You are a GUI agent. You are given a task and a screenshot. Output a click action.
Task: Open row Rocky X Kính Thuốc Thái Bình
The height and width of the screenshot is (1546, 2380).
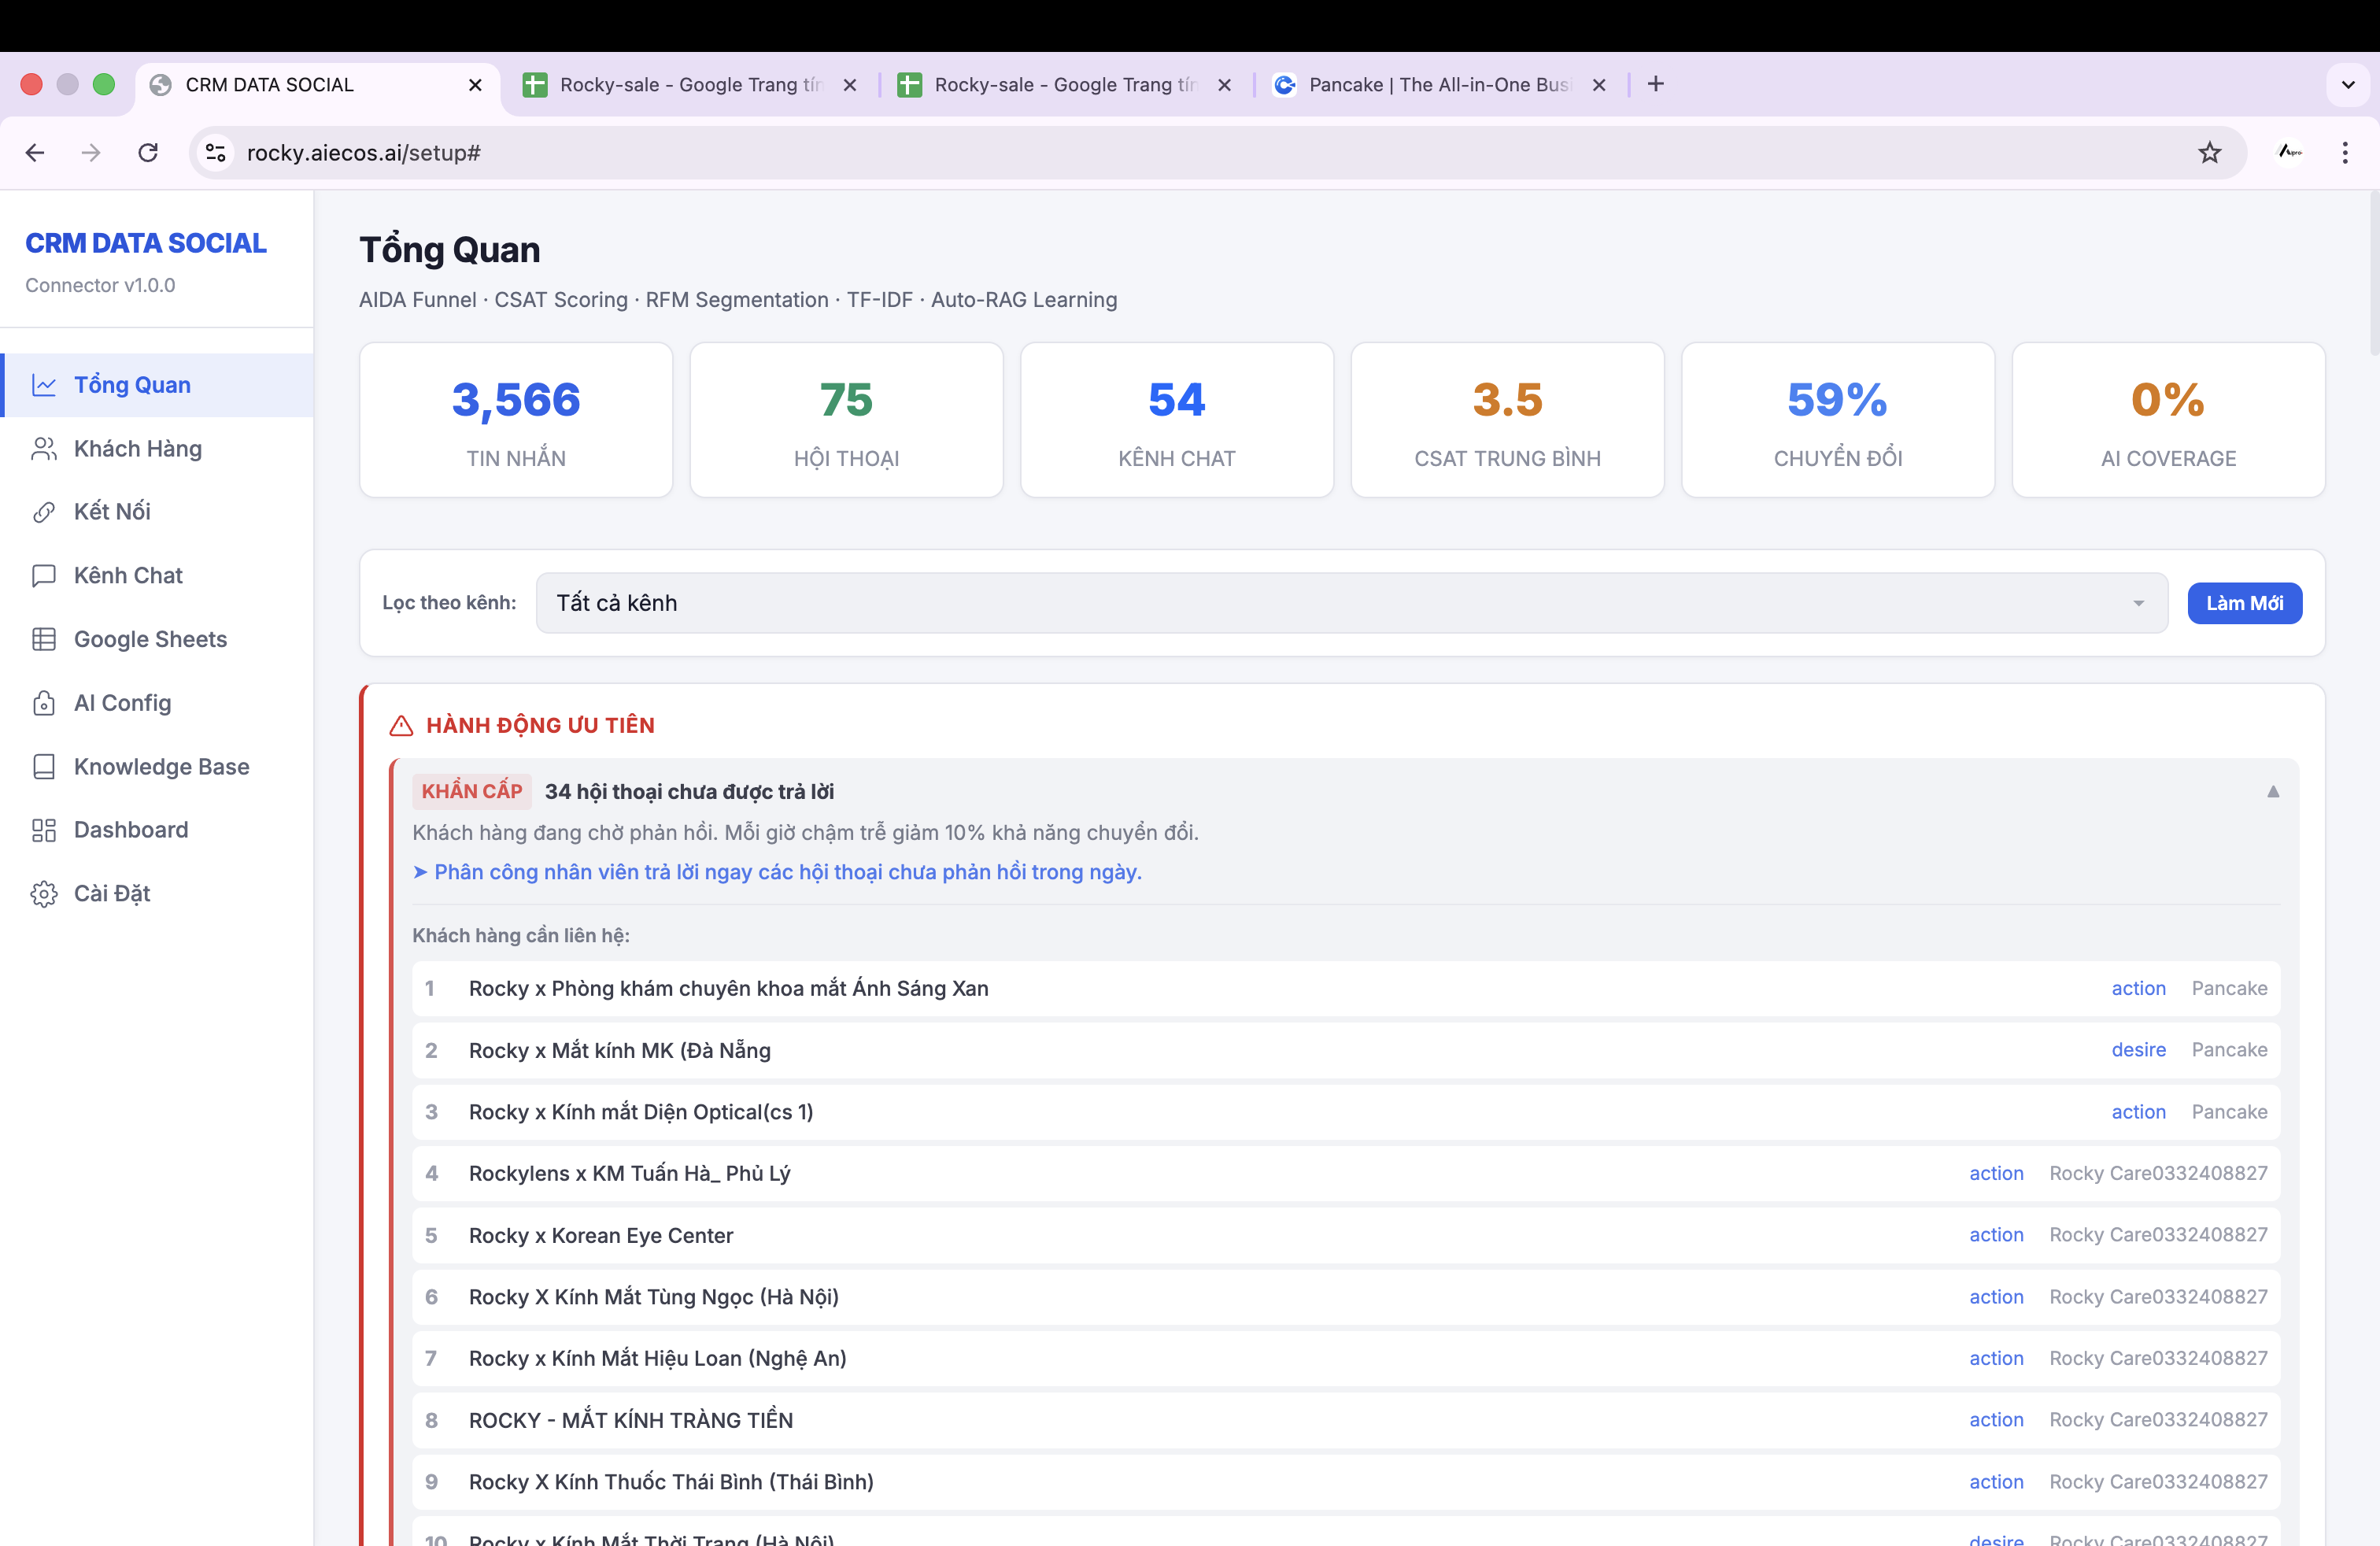[1346, 1482]
